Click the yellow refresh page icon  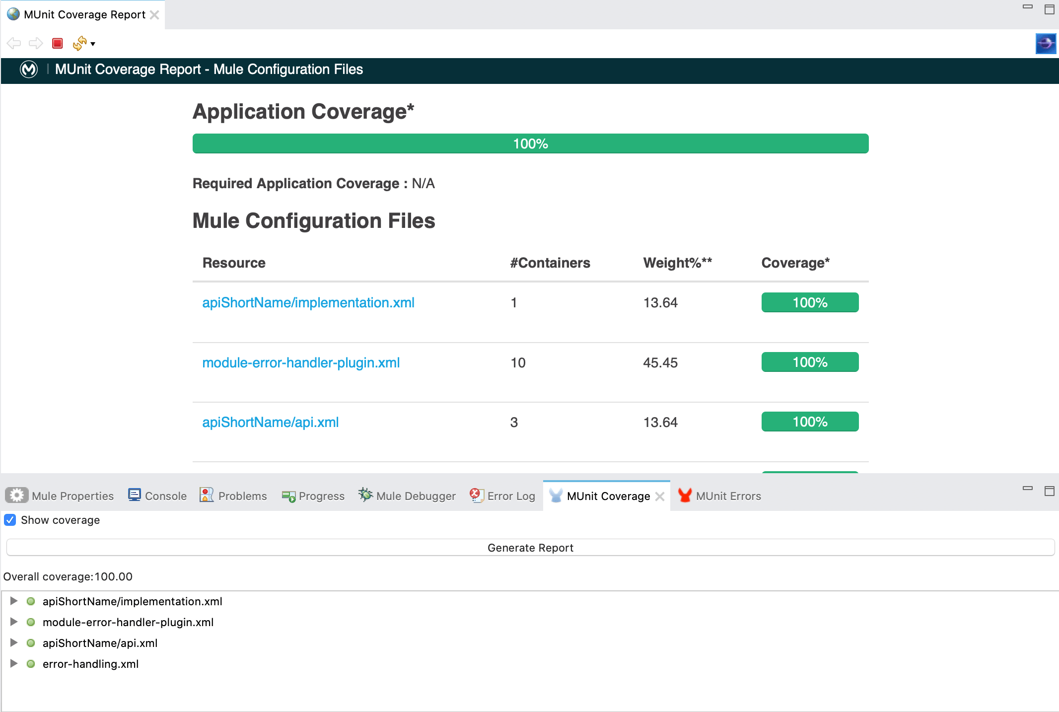pyautogui.click(x=79, y=44)
